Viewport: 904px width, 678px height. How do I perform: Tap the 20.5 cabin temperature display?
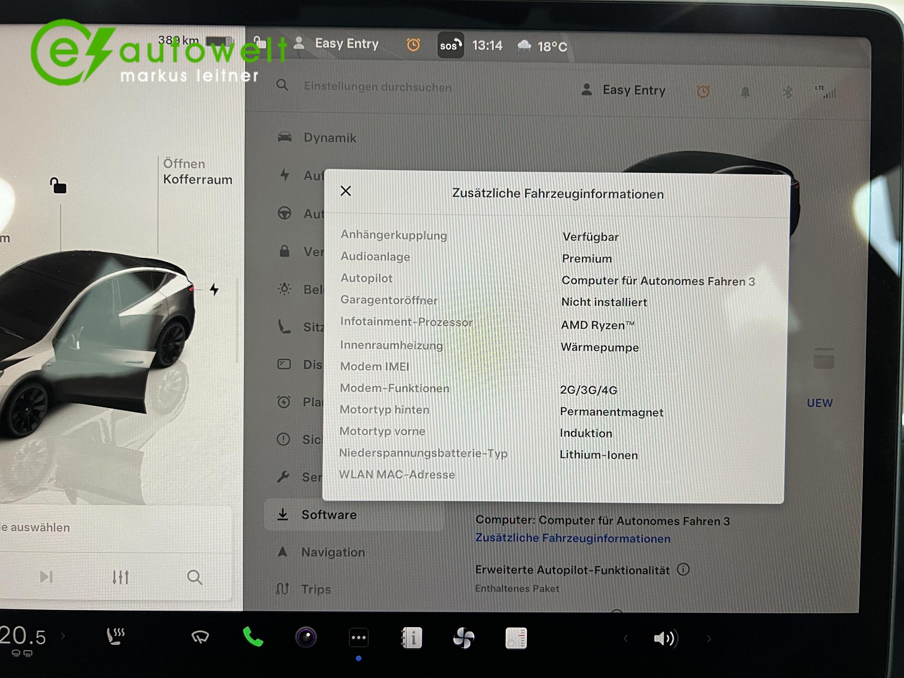tap(23, 636)
